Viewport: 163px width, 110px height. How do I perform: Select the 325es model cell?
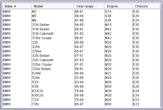point(53,51)
